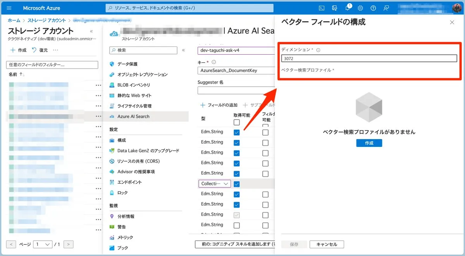Toggle the retrievable header checkbox
The image size is (465, 256).
point(236,122)
